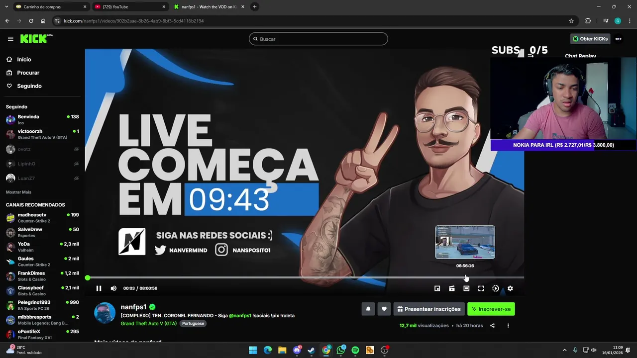This screenshot has height=358, width=637.
Task: Click the KICK logo to go home
Action: click(x=36, y=39)
